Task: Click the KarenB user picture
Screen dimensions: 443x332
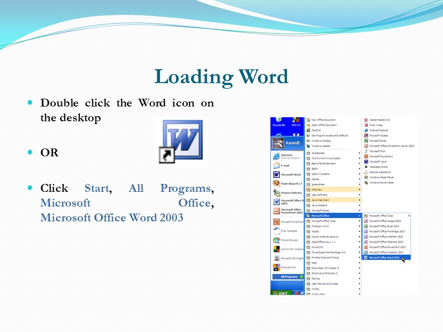Action: click(x=278, y=143)
